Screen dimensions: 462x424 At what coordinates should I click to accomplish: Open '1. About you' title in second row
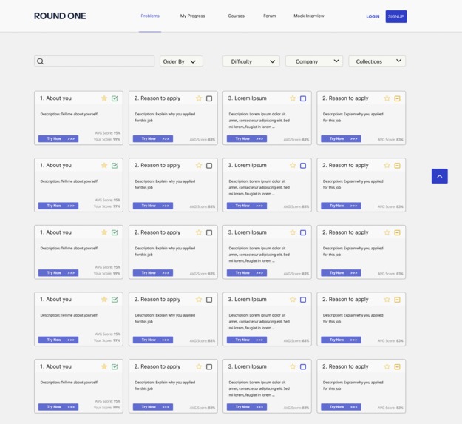pyautogui.click(x=55, y=166)
